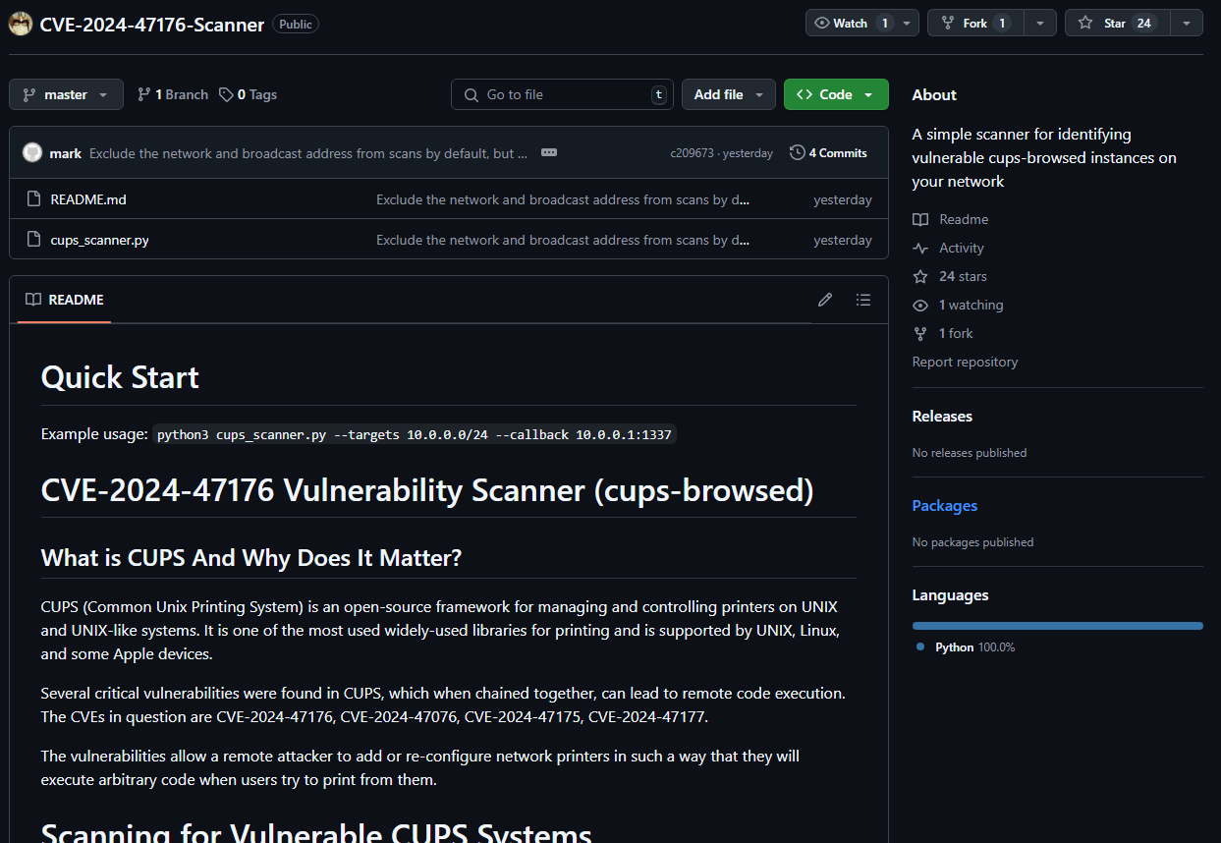Click the Python language percentage bar
Image resolution: width=1221 pixels, height=843 pixels.
[1057, 625]
